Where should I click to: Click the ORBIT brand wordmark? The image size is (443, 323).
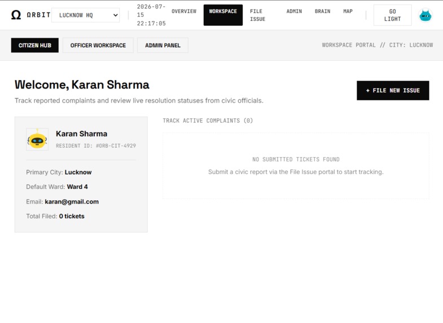(39, 15)
